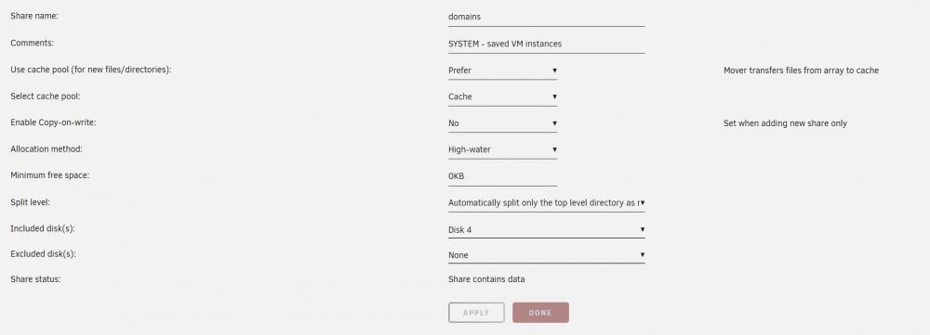The width and height of the screenshot is (930, 335).
Task: Click the "Use cache pool (for new files/directories):" label
Action: (x=91, y=70)
